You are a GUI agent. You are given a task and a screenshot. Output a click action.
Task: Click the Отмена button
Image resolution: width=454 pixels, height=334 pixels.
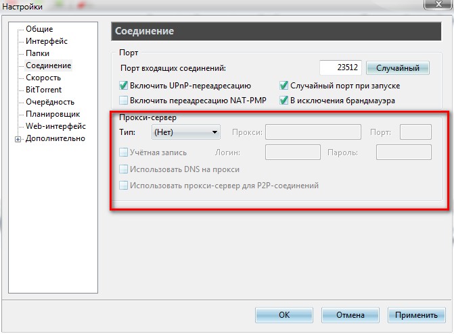(x=350, y=314)
